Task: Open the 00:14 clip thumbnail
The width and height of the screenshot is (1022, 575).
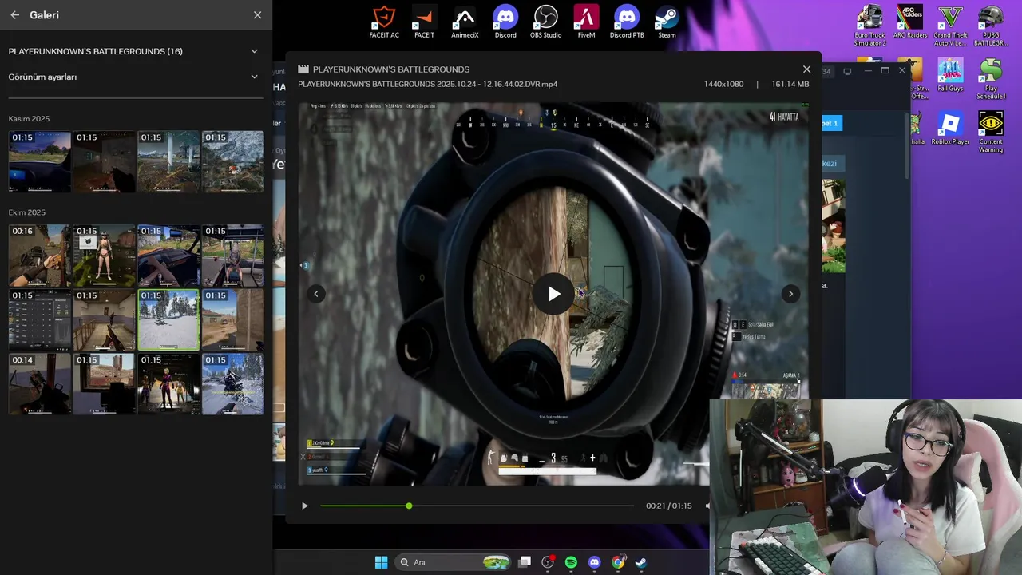Action: click(40, 384)
